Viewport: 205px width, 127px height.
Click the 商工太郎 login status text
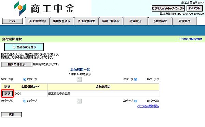point(192,3)
